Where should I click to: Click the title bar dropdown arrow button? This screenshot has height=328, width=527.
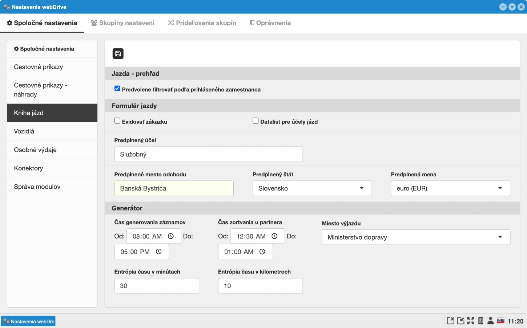pos(512,7)
